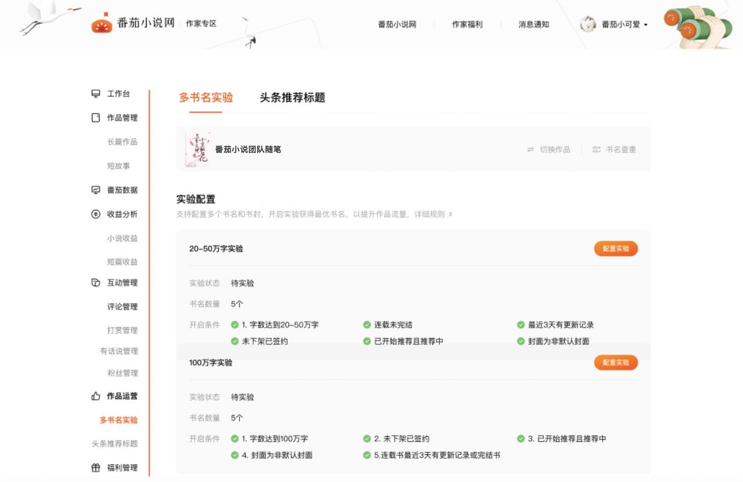
Task: Click the 作品管理 document icon
Action: [x=96, y=118]
